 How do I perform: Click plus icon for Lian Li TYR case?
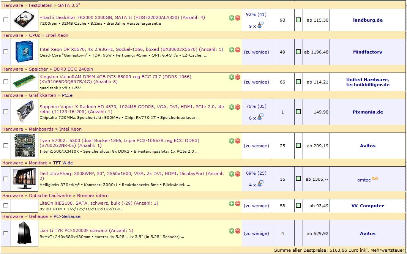pyautogui.click(x=232, y=230)
